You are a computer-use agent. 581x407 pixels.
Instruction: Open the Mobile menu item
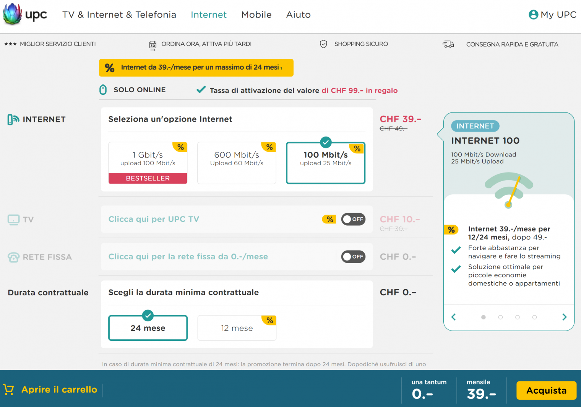[256, 15]
